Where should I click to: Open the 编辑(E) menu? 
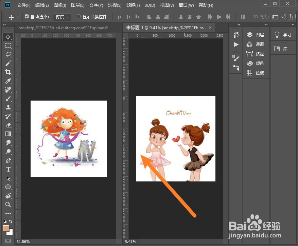tap(42, 5)
